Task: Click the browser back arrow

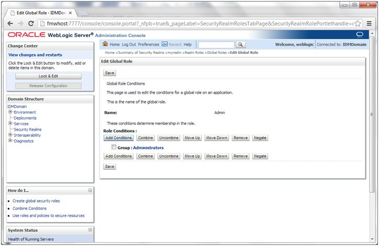Action: [x=10, y=24]
